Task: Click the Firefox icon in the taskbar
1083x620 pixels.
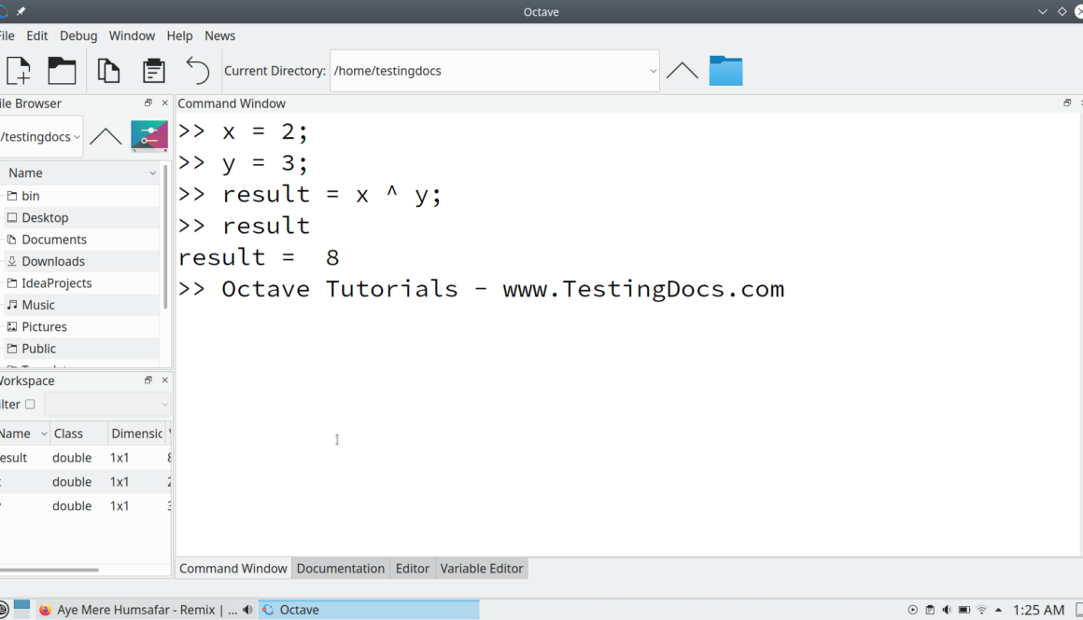Action: [x=45, y=610]
